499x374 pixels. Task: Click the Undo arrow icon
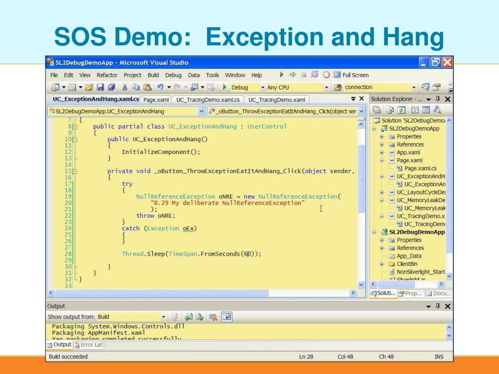[x=160, y=87]
